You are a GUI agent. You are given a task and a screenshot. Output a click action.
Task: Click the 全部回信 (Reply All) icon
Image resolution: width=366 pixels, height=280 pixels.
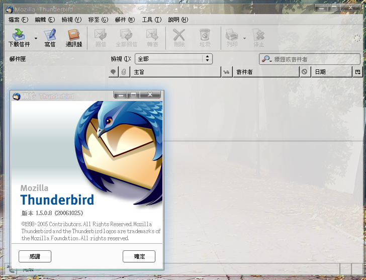coord(126,35)
